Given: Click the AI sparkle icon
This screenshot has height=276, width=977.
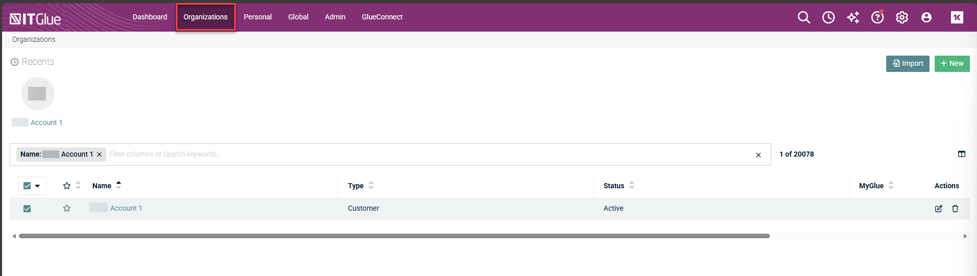Looking at the screenshot, I should (853, 17).
